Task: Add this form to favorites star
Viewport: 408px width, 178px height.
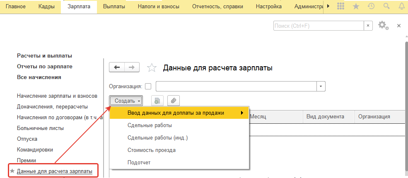Action: [x=152, y=68]
